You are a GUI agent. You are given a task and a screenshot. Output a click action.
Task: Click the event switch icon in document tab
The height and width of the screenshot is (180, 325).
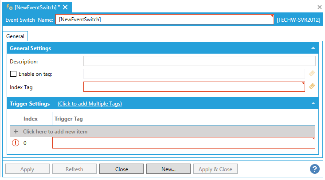[9, 7]
